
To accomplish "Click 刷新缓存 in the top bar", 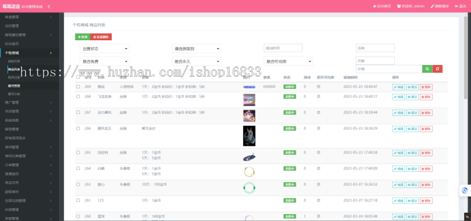I will click(x=440, y=6).
